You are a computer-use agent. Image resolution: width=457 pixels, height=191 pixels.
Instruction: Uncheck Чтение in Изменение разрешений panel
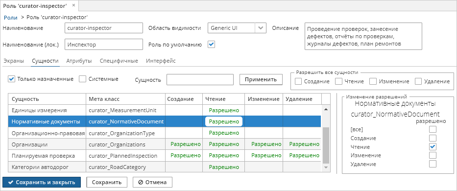(x=433, y=146)
